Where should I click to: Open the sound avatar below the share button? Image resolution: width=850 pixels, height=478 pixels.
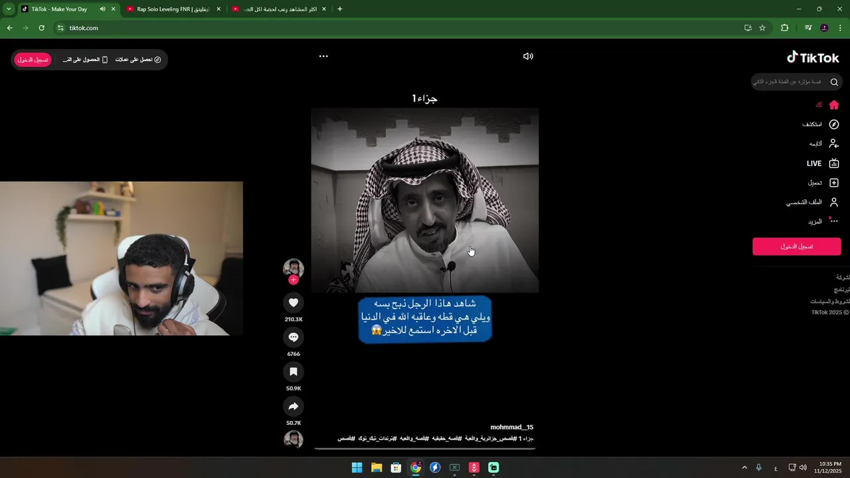pos(294,439)
